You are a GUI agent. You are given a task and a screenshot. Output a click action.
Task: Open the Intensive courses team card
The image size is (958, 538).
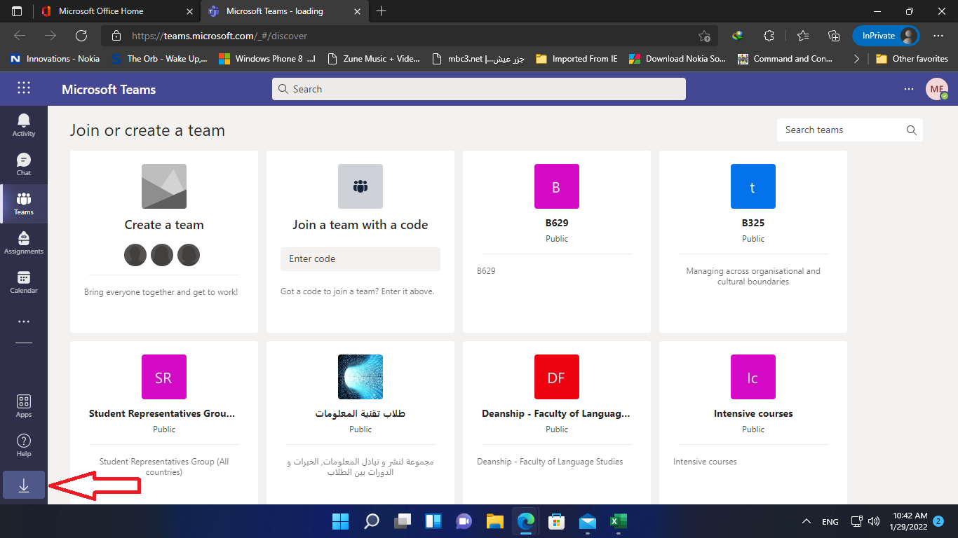coord(753,422)
